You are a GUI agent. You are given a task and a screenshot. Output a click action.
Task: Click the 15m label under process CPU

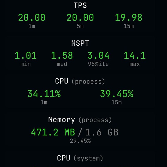coord(117,102)
